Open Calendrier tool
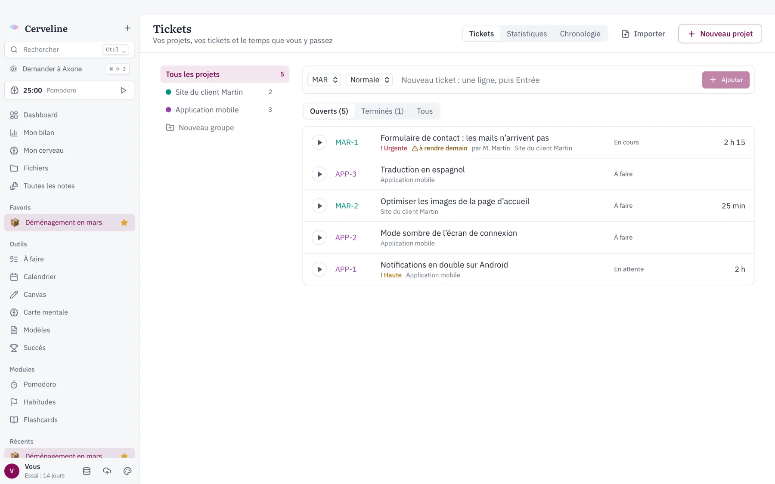Image resolution: width=775 pixels, height=484 pixels. (x=70, y=277)
